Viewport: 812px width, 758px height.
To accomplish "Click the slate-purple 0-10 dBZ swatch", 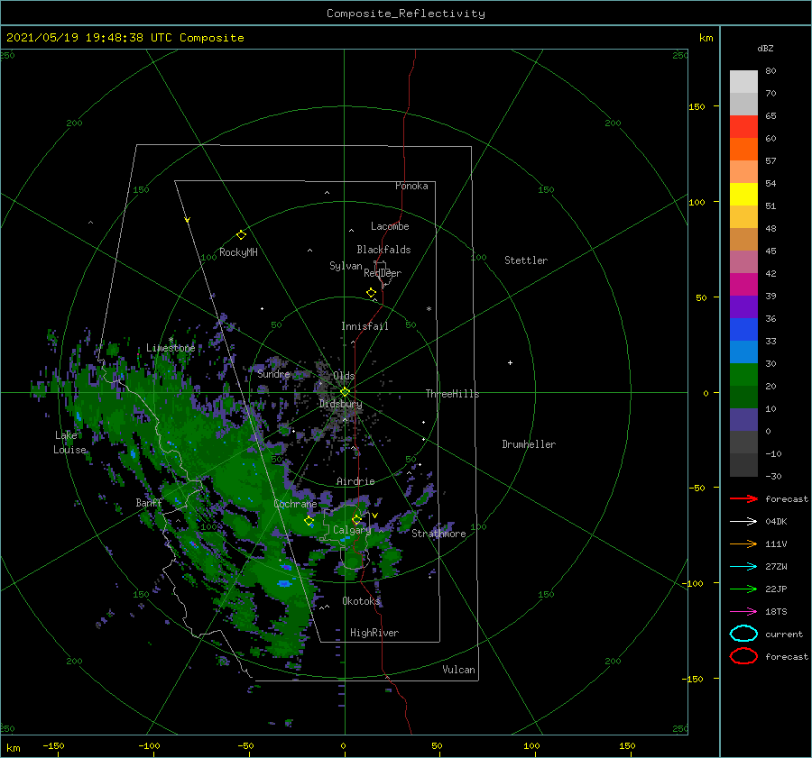I will pyautogui.click(x=743, y=420).
